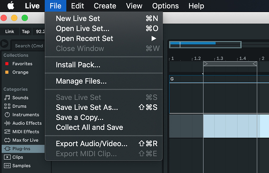Viewport: 269px width, 173px height.
Task: Expand the Open Recent Set submenu
Action: 104,39
